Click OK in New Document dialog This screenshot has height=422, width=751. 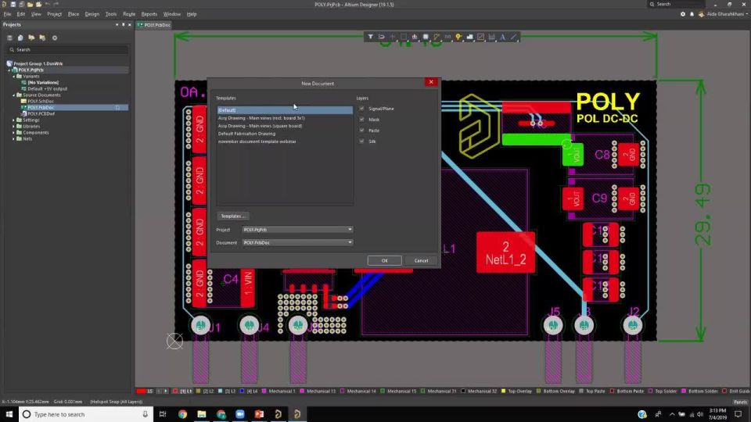pyautogui.click(x=385, y=261)
